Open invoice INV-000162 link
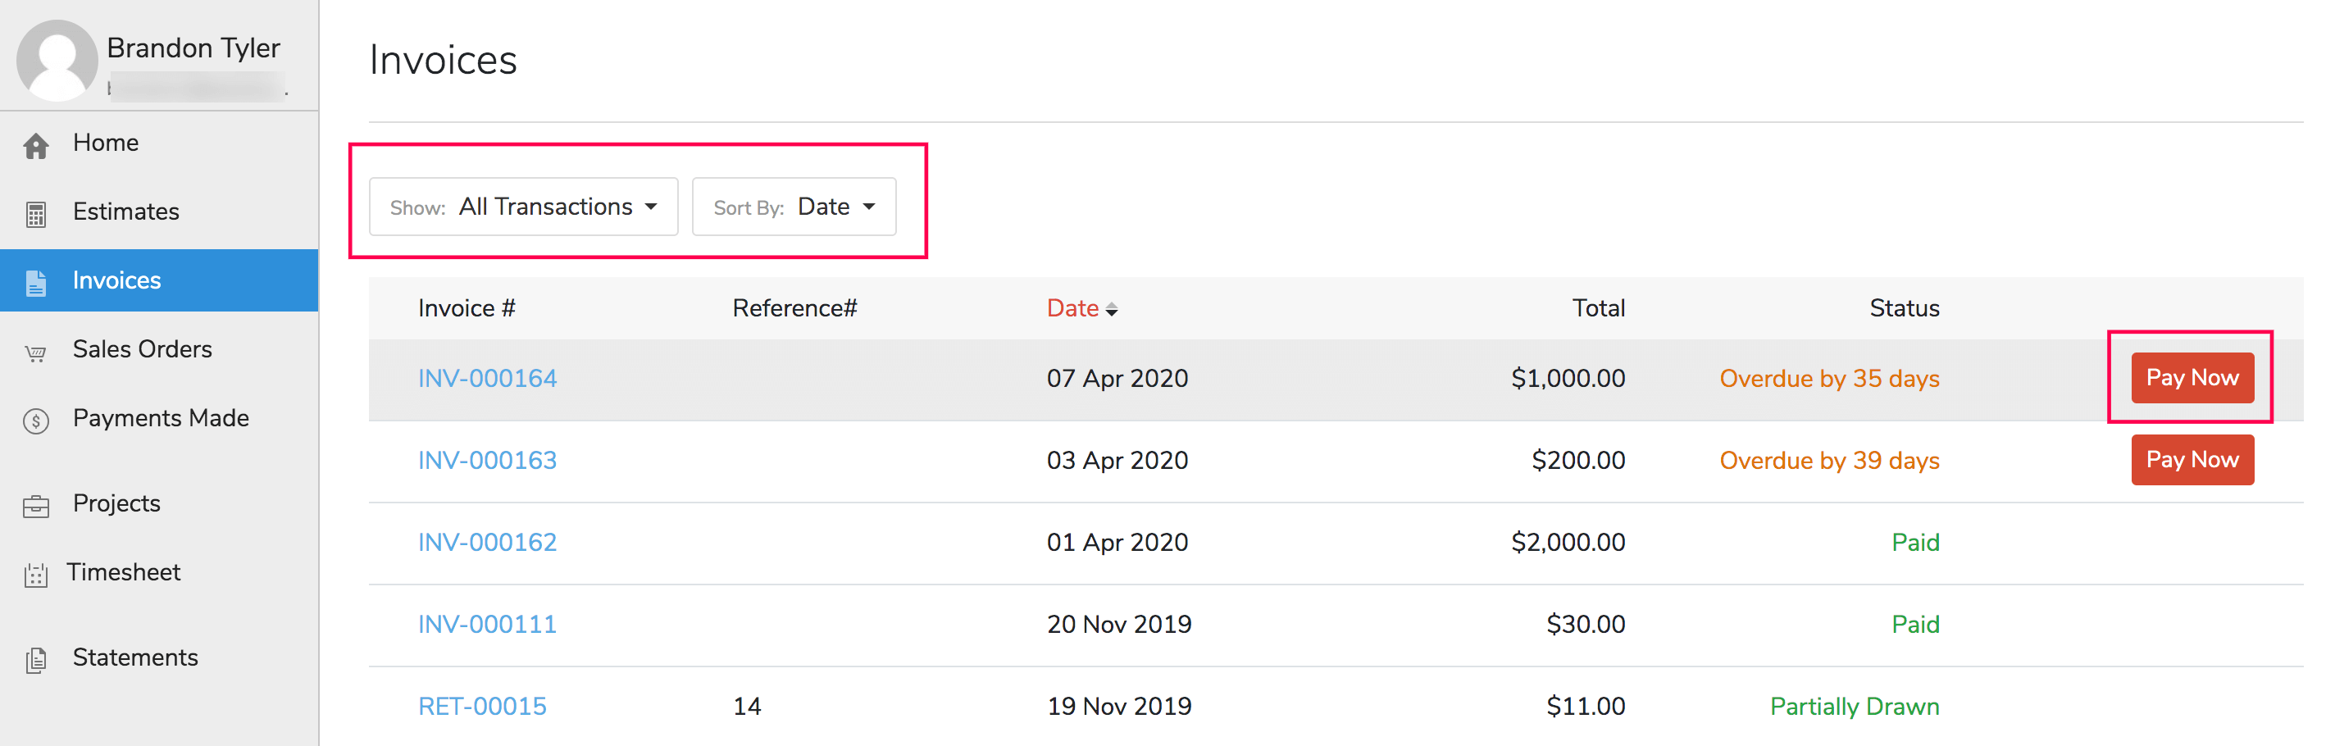2335x746 pixels. [x=487, y=542]
